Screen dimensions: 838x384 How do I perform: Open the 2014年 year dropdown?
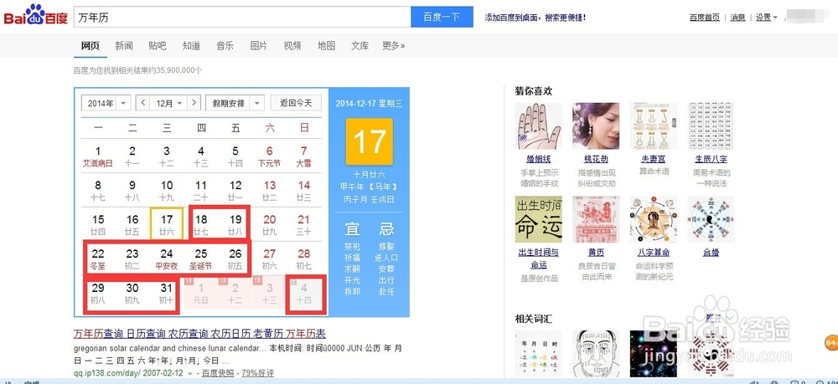pyautogui.click(x=106, y=103)
